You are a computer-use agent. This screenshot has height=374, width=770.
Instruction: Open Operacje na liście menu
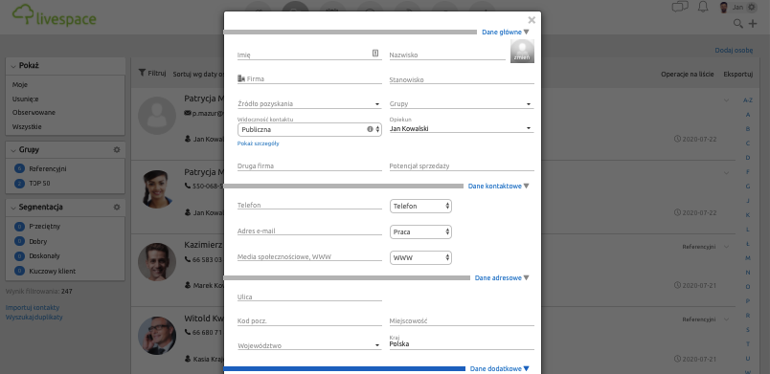pyautogui.click(x=687, y=74)
